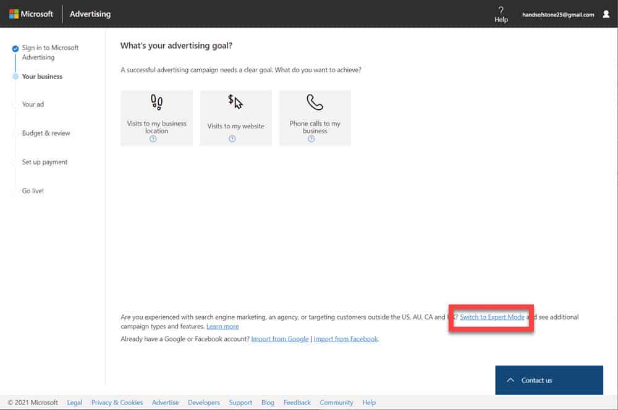Open info tooltip under Phone calls to my business
The image size is (618, 410).
(x=311, y=139)
